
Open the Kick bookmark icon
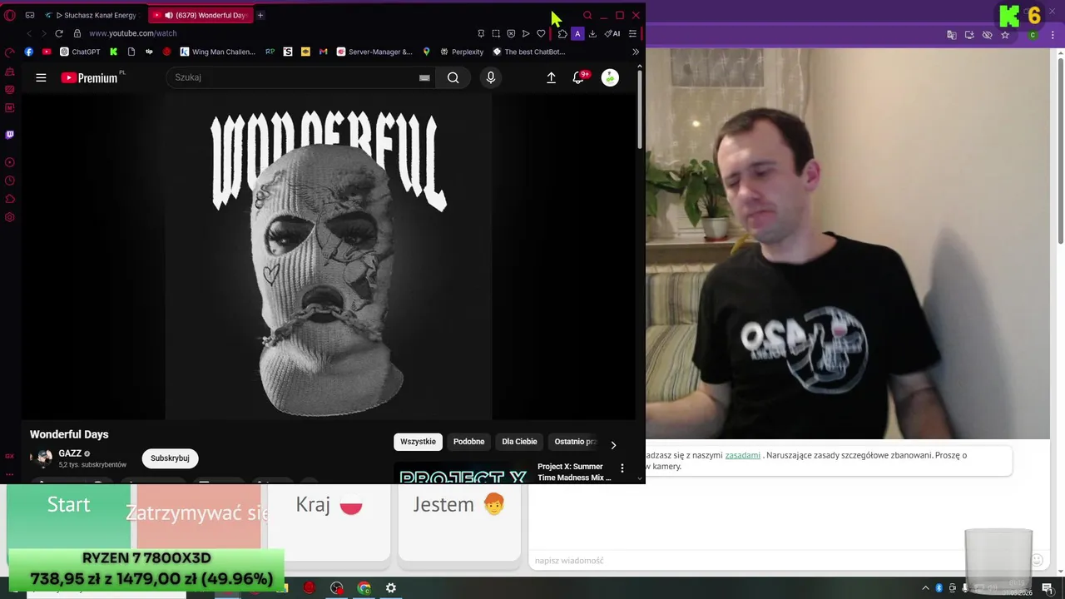point(114,52)
